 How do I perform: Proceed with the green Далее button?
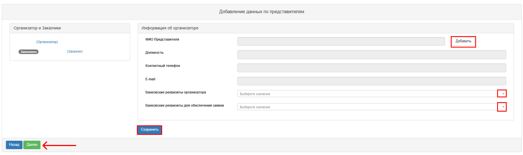tap(32, 145)
